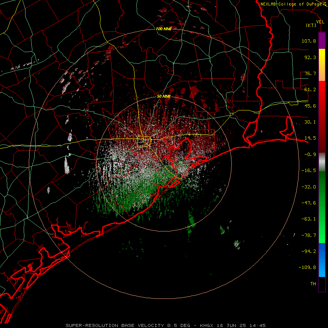Click the 61.2 velocity scale value
The height and width of the screenshot is (328, 328).
310,90
